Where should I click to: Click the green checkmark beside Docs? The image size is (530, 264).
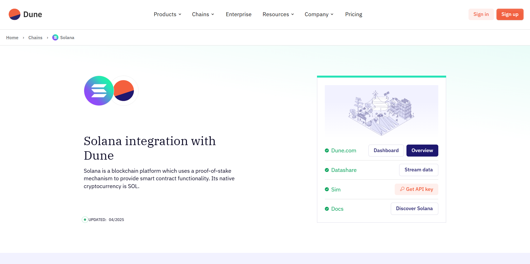[327, 209]
